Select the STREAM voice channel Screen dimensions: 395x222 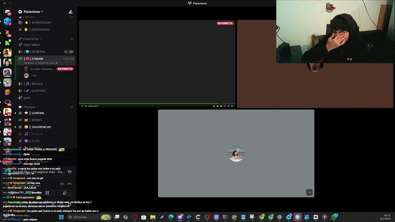tap(45, 59)
